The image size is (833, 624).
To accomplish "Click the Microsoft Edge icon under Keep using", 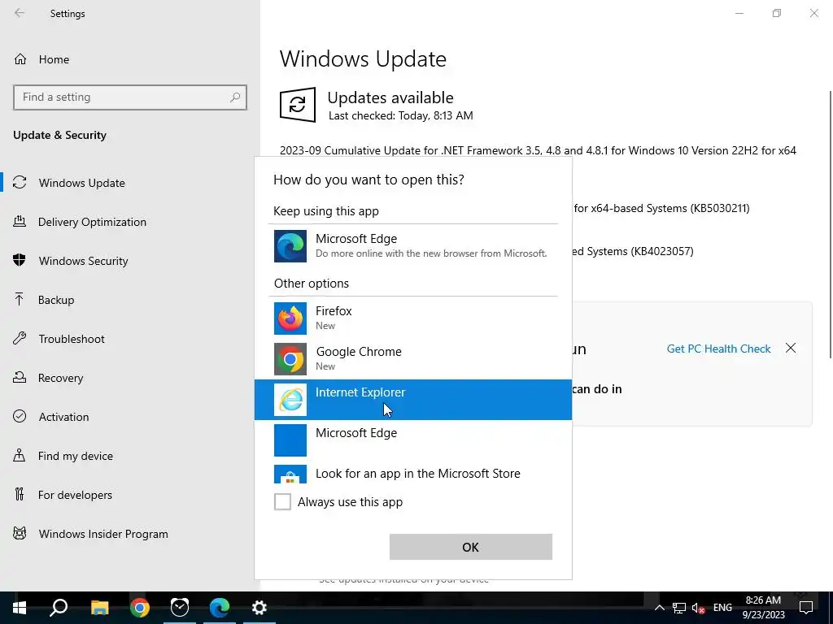I will coord(290,246).
